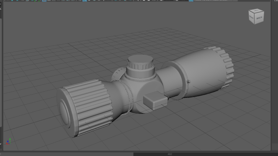This screenshot has height=156, width=278.
Task: Click the Resolution Gate toolbar icon
Action: point(54,0)
